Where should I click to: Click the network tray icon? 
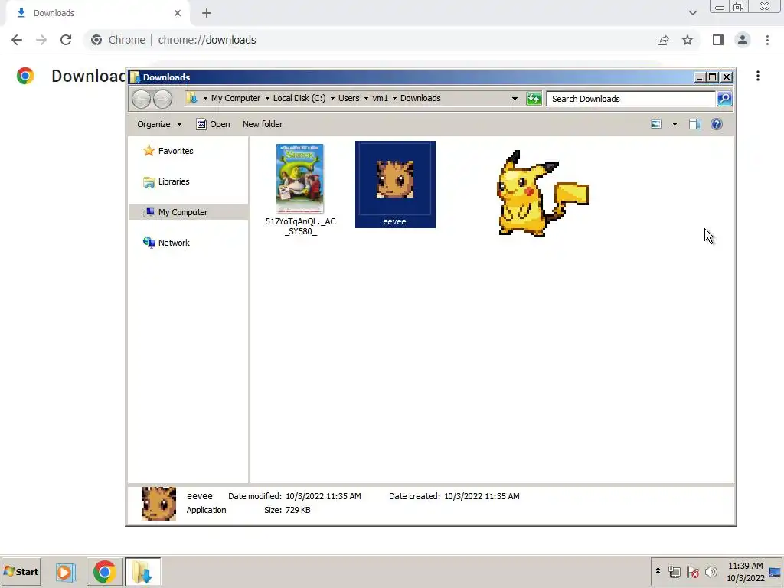pyautogui.click(x=675, y=571)
